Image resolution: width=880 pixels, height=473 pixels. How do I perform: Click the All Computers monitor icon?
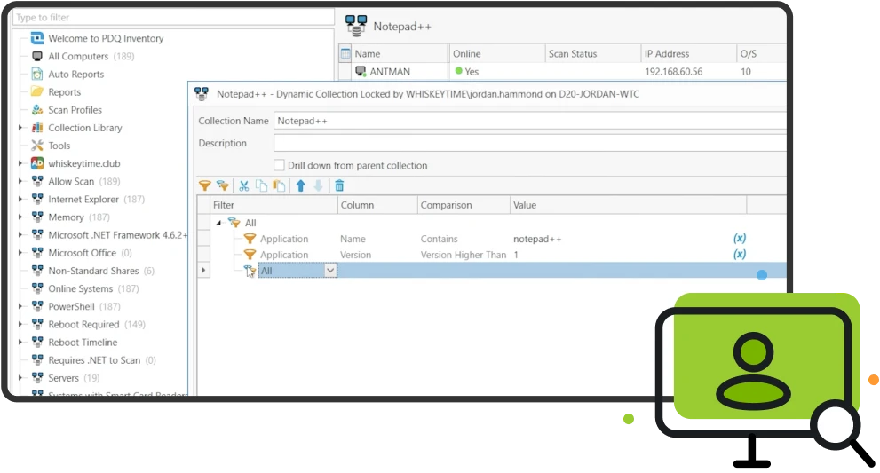(x=37, y=56)
